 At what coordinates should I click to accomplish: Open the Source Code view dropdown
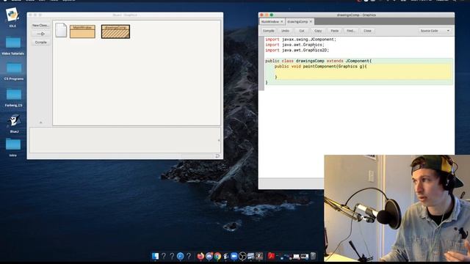pos(435,31)
